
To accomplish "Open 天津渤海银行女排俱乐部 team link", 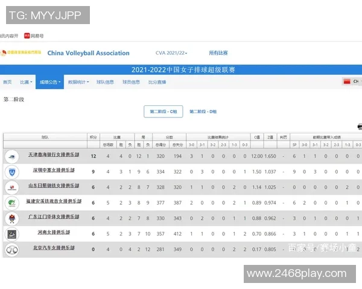I will pyautogui.click(x=53, y=156).
